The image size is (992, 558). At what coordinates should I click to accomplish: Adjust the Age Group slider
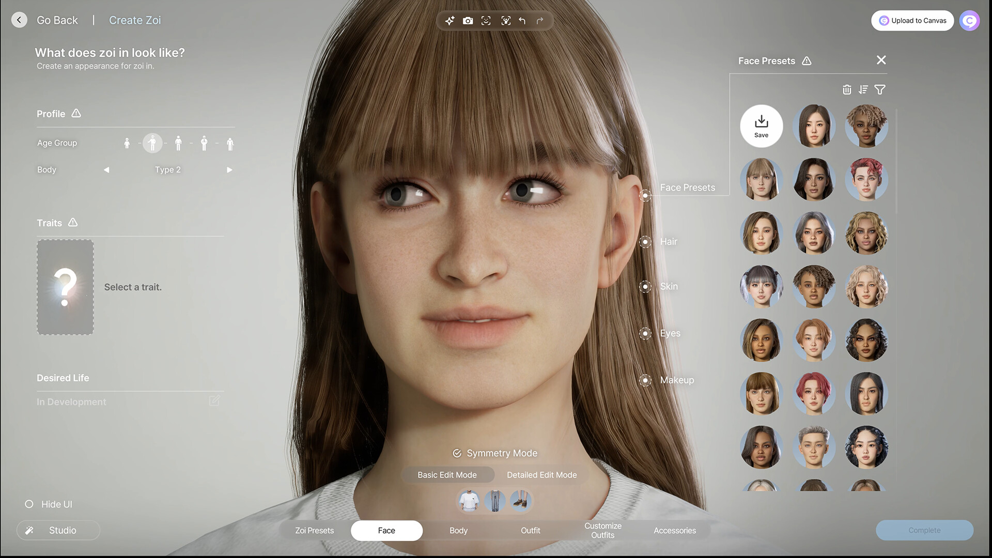(152, 143)
